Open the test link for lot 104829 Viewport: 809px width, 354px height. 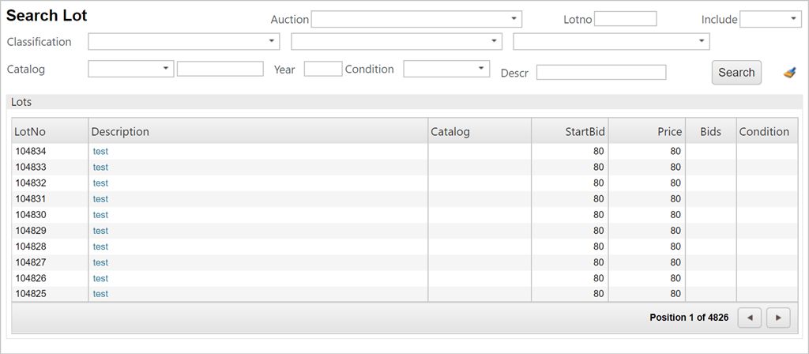pos(100,231)
